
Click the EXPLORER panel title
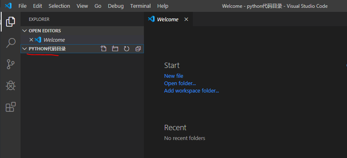tap(39, 19)
